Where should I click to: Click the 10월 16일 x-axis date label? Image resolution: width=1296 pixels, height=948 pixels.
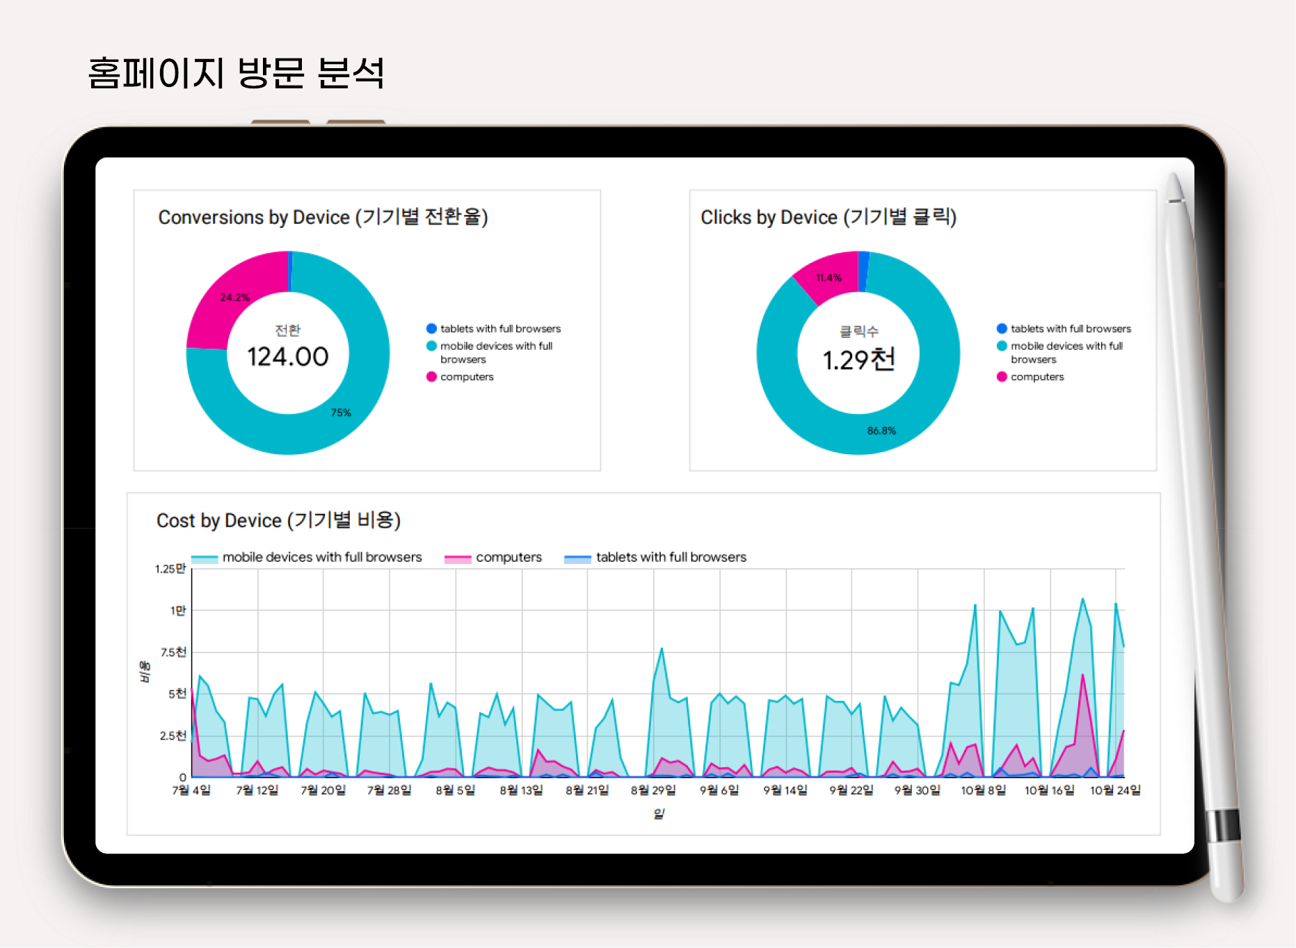click(x=1050, y=790)
